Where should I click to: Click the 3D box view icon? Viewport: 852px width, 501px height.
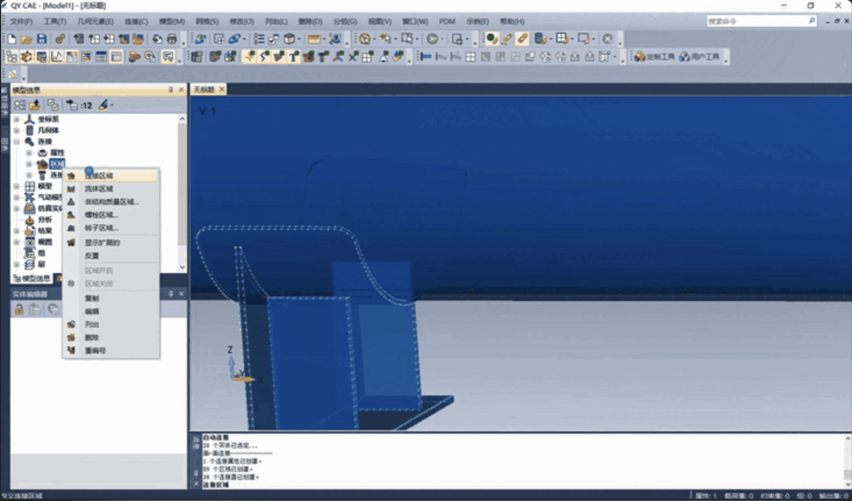pyautogui.click(x=289, y=39)
